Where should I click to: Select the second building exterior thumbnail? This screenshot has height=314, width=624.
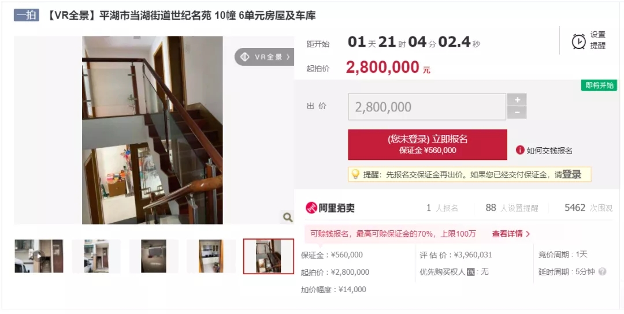96,256
